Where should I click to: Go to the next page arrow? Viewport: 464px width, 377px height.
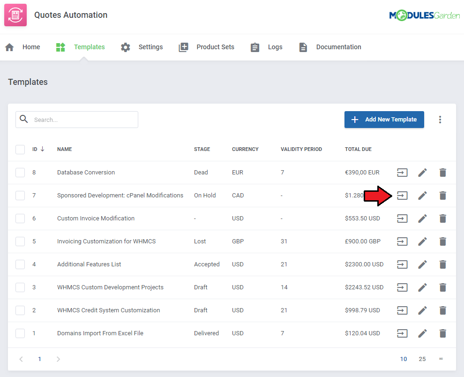click(x=58, y=359)
